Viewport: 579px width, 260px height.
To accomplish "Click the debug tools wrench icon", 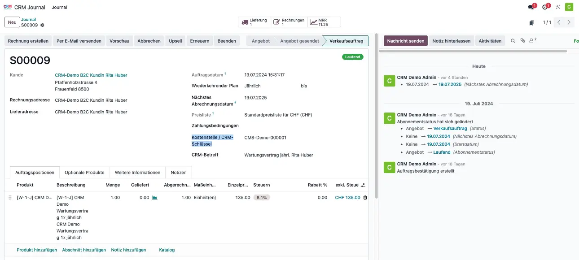I will pos(558,7).
